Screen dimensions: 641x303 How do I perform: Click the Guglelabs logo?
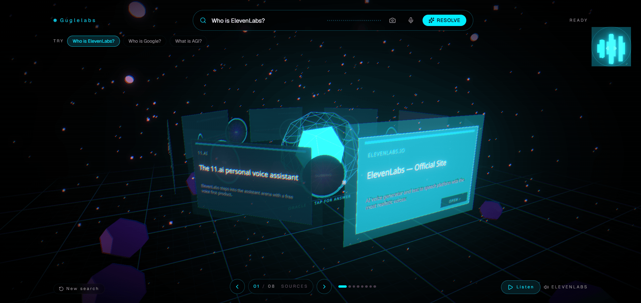74,20
